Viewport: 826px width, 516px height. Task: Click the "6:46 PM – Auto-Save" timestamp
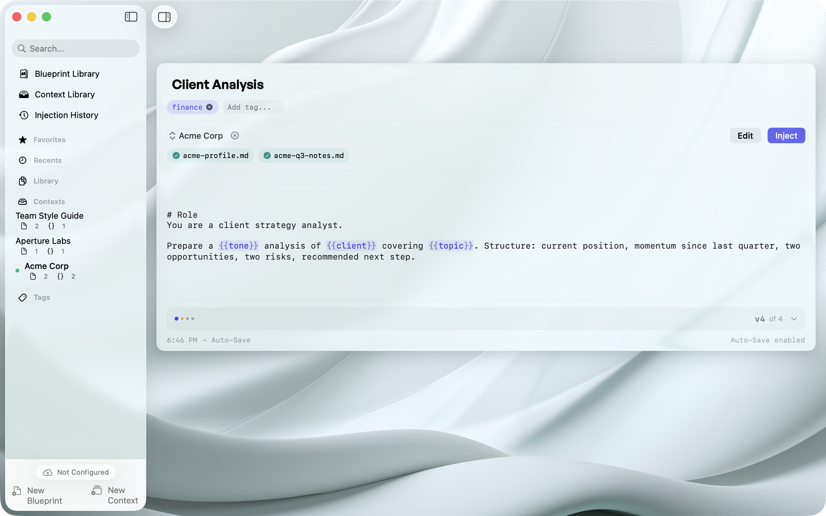click(x=209, y=341)
